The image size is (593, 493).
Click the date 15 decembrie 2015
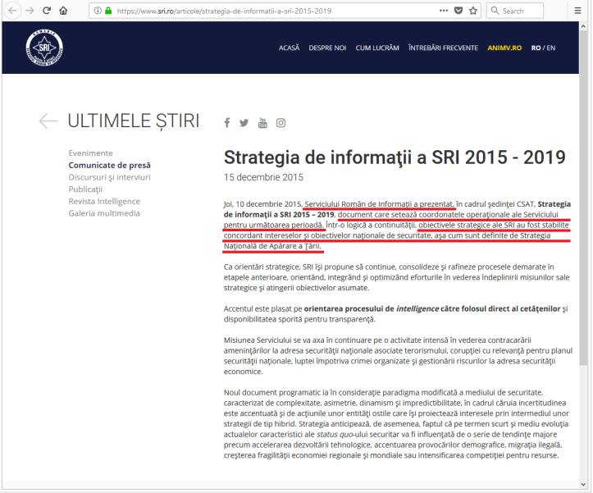click(x=263, y=177)
